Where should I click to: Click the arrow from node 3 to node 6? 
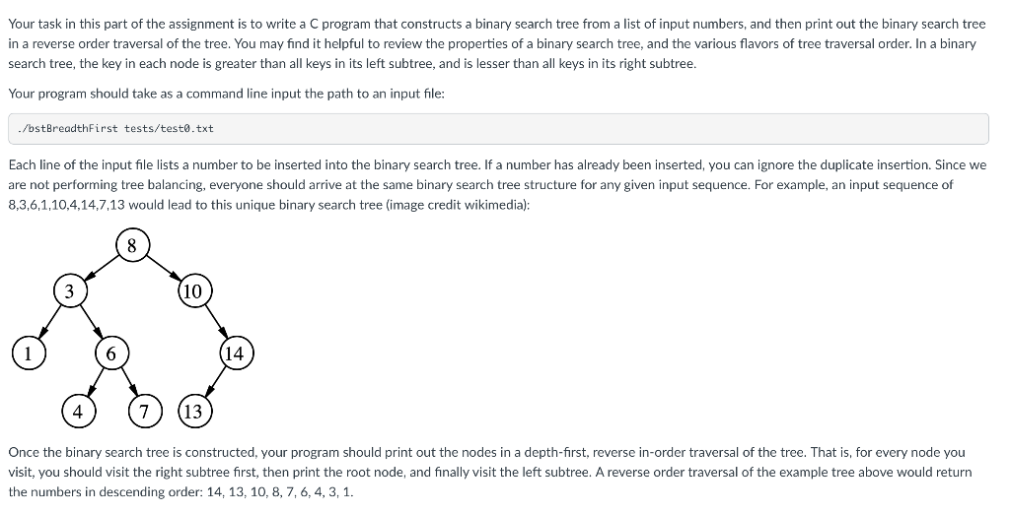pos(90,322)
